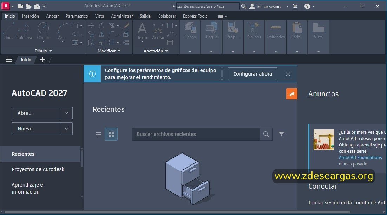The image size is (387, 215).
Task: Select the multileader (Directriz) tool
Action: click(170, 34)
